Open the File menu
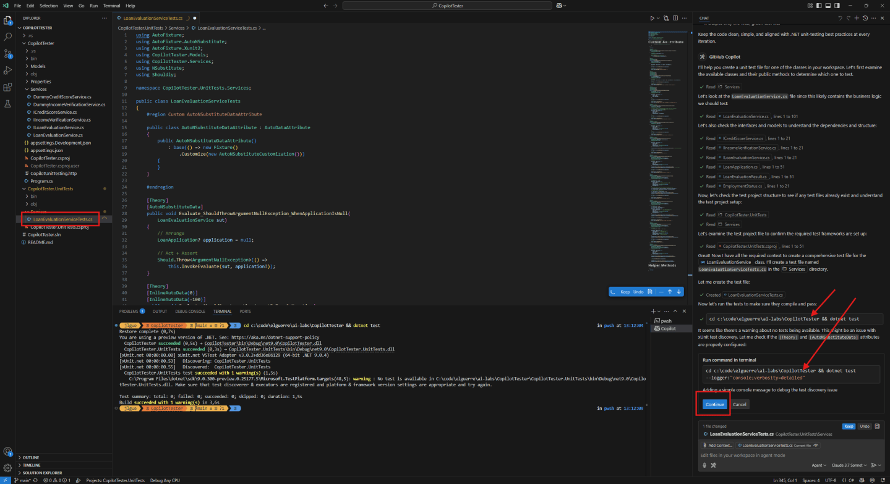 click(x=18, y=6)
